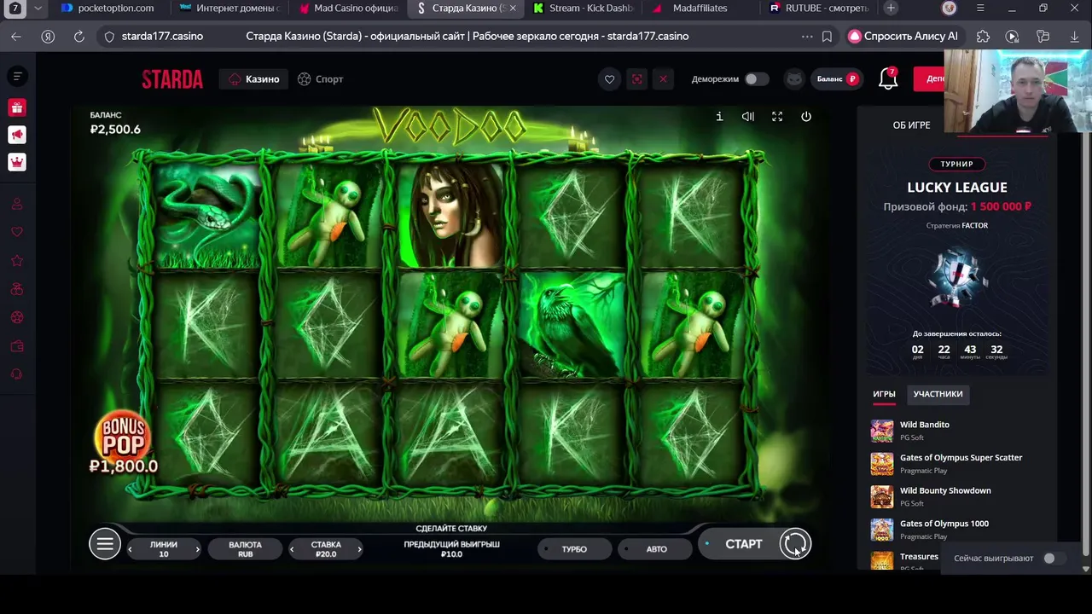Toggle the 'Сейчас выигрывают' switch

pyautogui.click(x=1054, y=559)
